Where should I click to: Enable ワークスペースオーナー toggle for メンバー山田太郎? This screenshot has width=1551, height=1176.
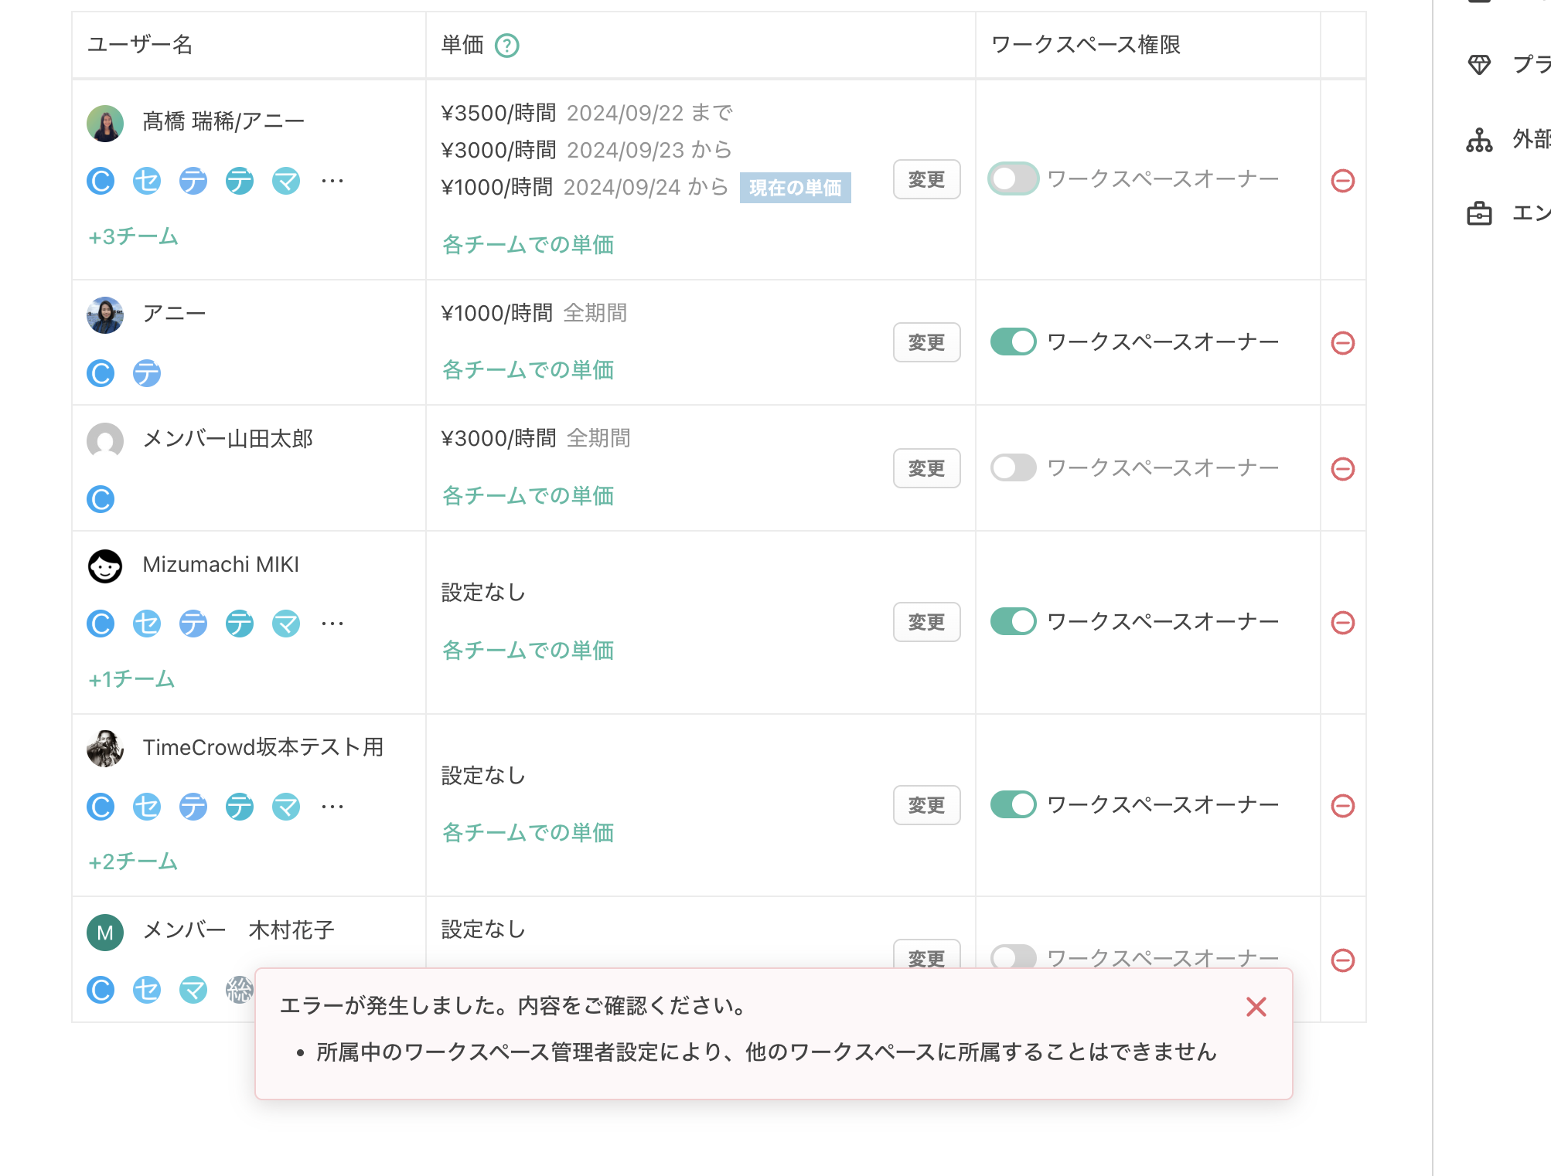pyautogui.click(x=1013, y=467)
